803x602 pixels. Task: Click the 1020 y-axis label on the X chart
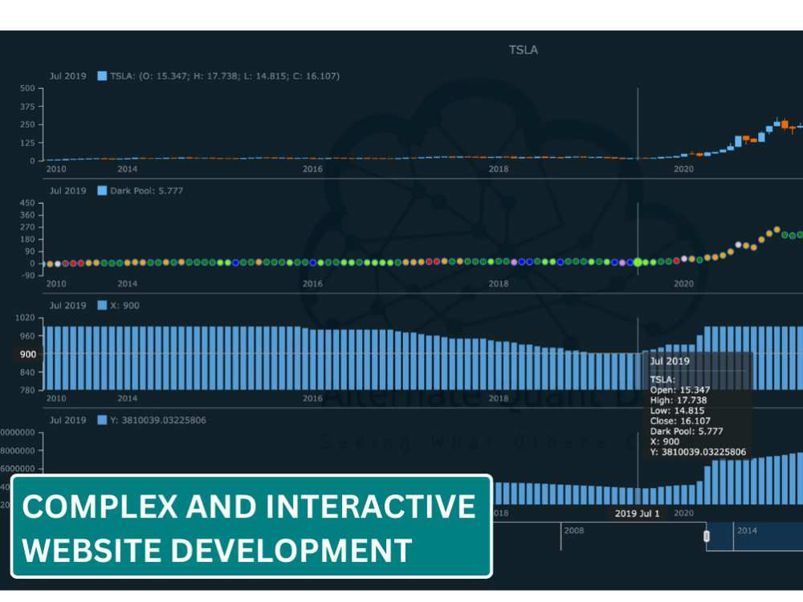[25, 317]
